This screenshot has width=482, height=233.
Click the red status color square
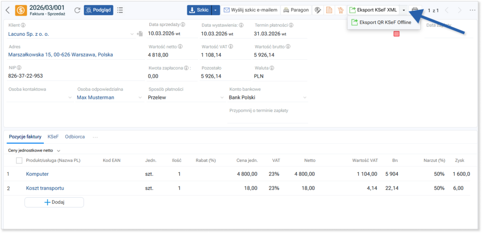[x=396, y=34]
